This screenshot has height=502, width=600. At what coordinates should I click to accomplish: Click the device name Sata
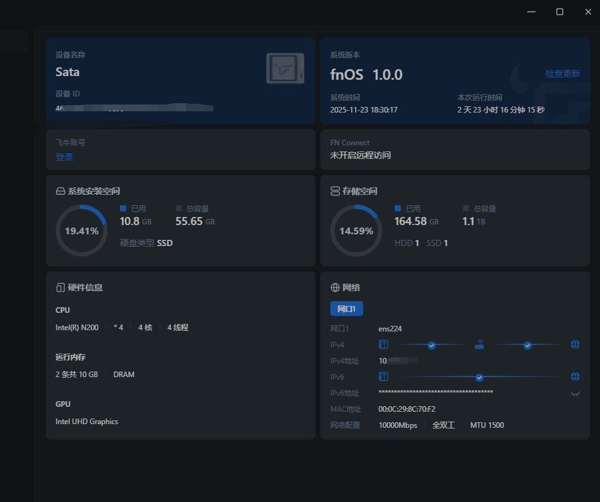(x=67, y=72)
